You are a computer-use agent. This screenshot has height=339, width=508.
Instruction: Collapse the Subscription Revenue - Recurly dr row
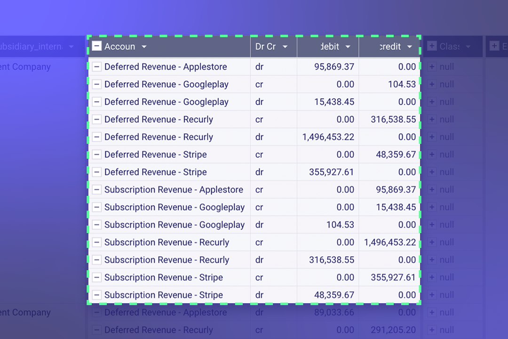pos(96,259)
